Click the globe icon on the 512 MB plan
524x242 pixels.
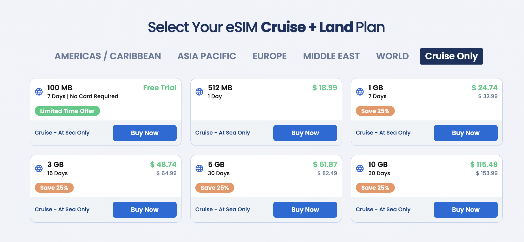[x=199, y=92]
